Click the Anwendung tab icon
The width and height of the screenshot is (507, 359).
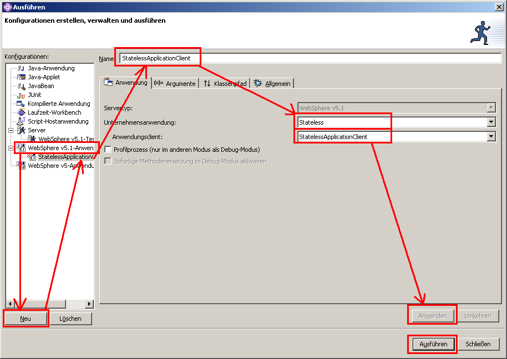coord(108,83)
